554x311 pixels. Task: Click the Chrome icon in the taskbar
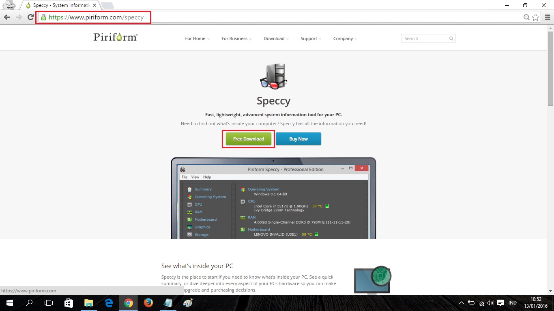129,303
